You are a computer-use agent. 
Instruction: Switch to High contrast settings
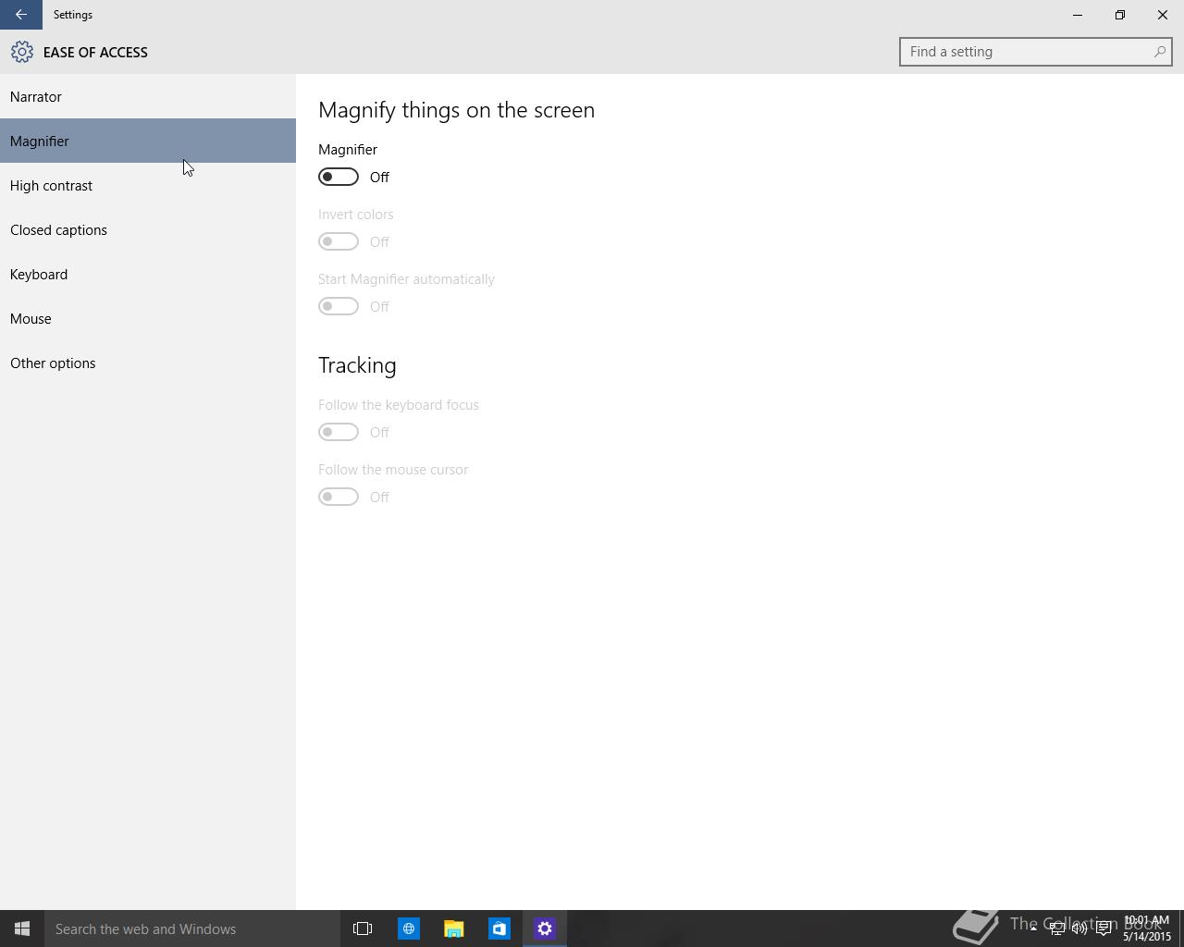(x=148, y=185)
